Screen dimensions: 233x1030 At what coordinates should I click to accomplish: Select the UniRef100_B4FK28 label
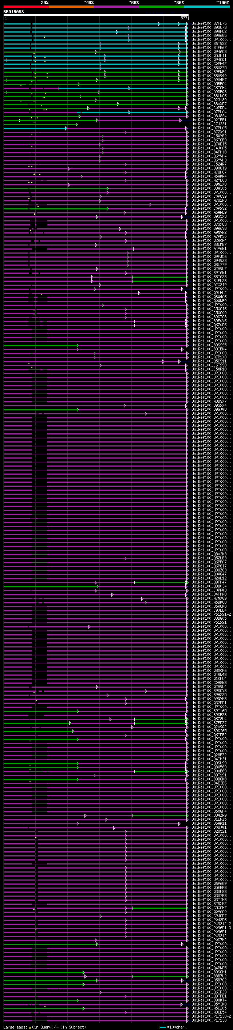click(x=209, y=281)
